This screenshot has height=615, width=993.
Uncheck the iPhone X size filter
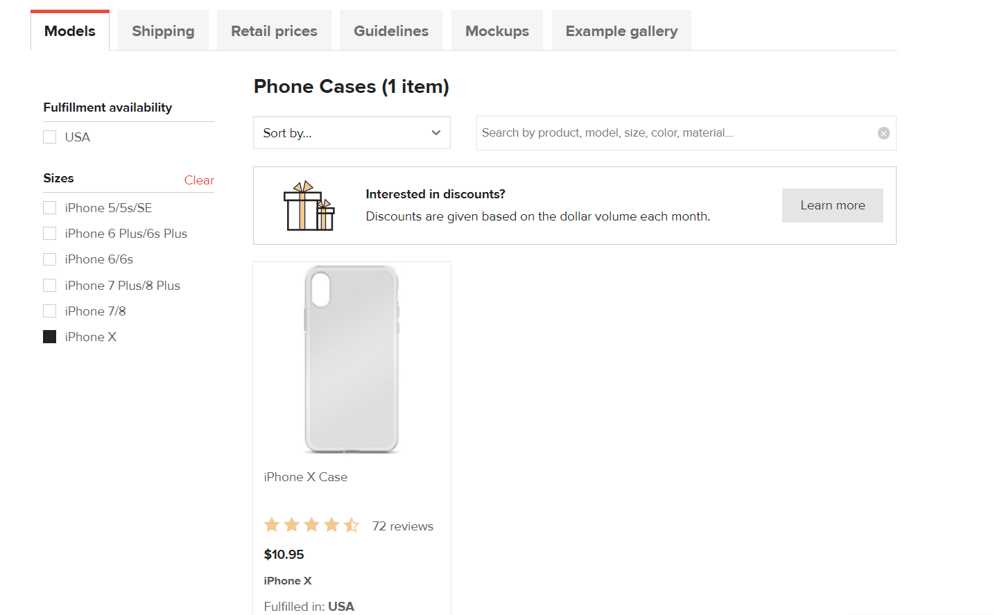pyautogui.click(x=50, y=337)
